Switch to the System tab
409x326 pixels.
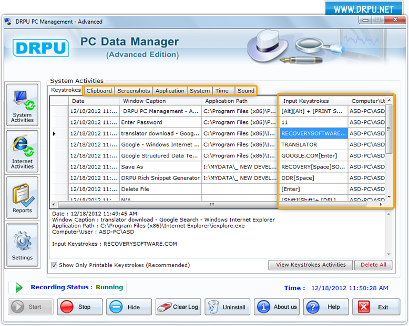tap(200, 91)
